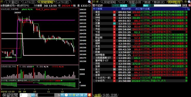
Task: Click the 20284 price in 小台近月 row
Action: [x=136, y=81]
